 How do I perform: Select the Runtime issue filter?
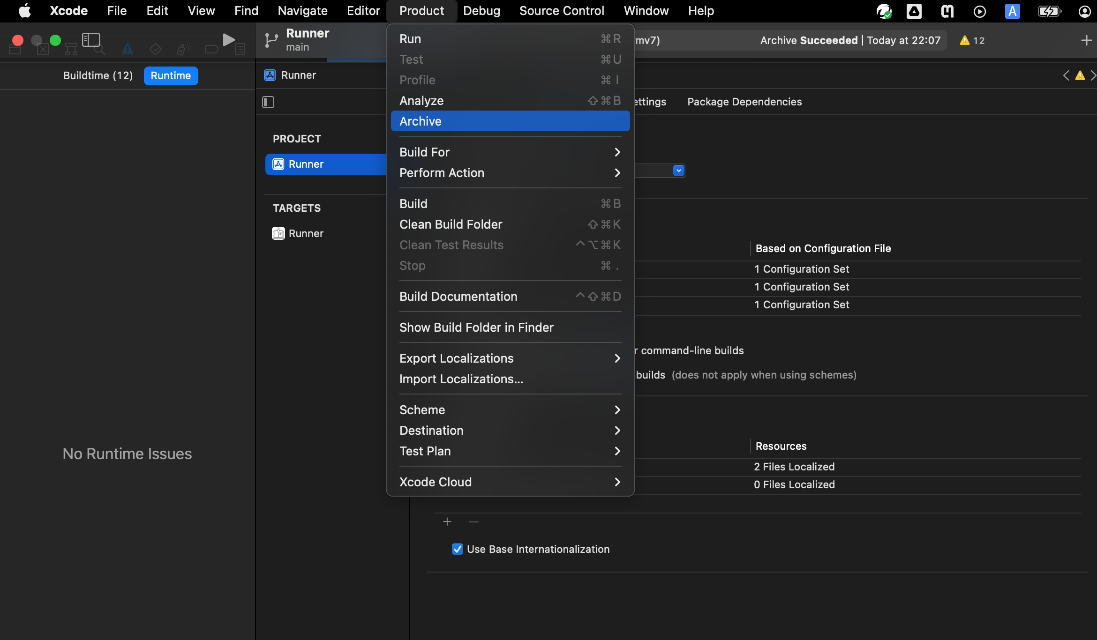[x=171, y=75]
